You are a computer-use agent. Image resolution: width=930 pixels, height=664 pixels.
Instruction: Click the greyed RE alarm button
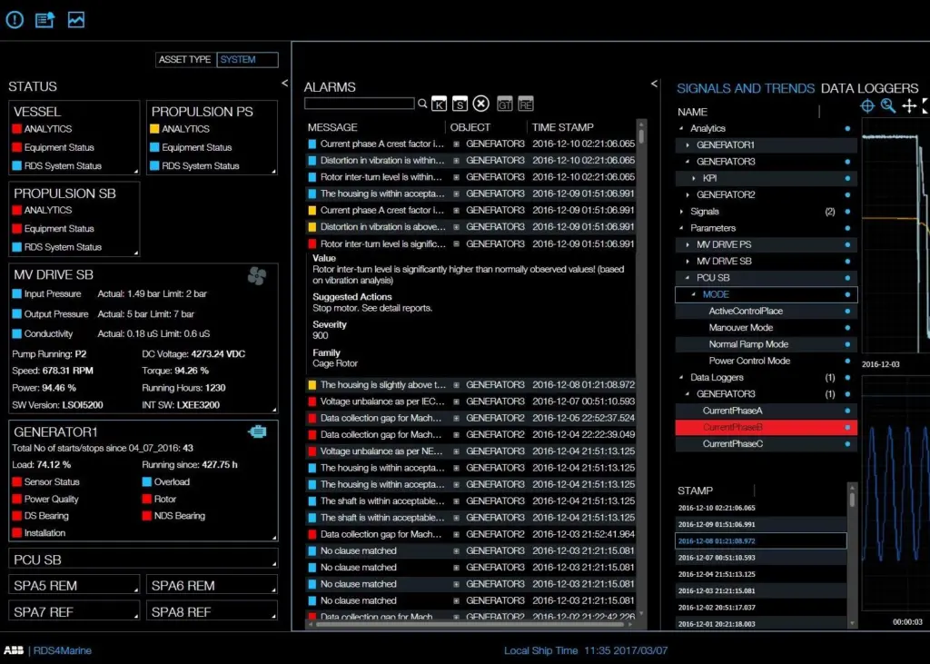[526, 104]
